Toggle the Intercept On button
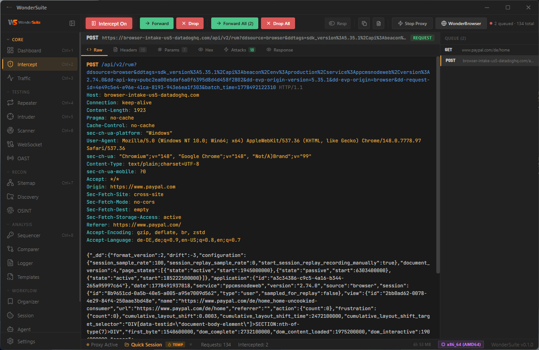539x350 pixels. coord(109,23)
